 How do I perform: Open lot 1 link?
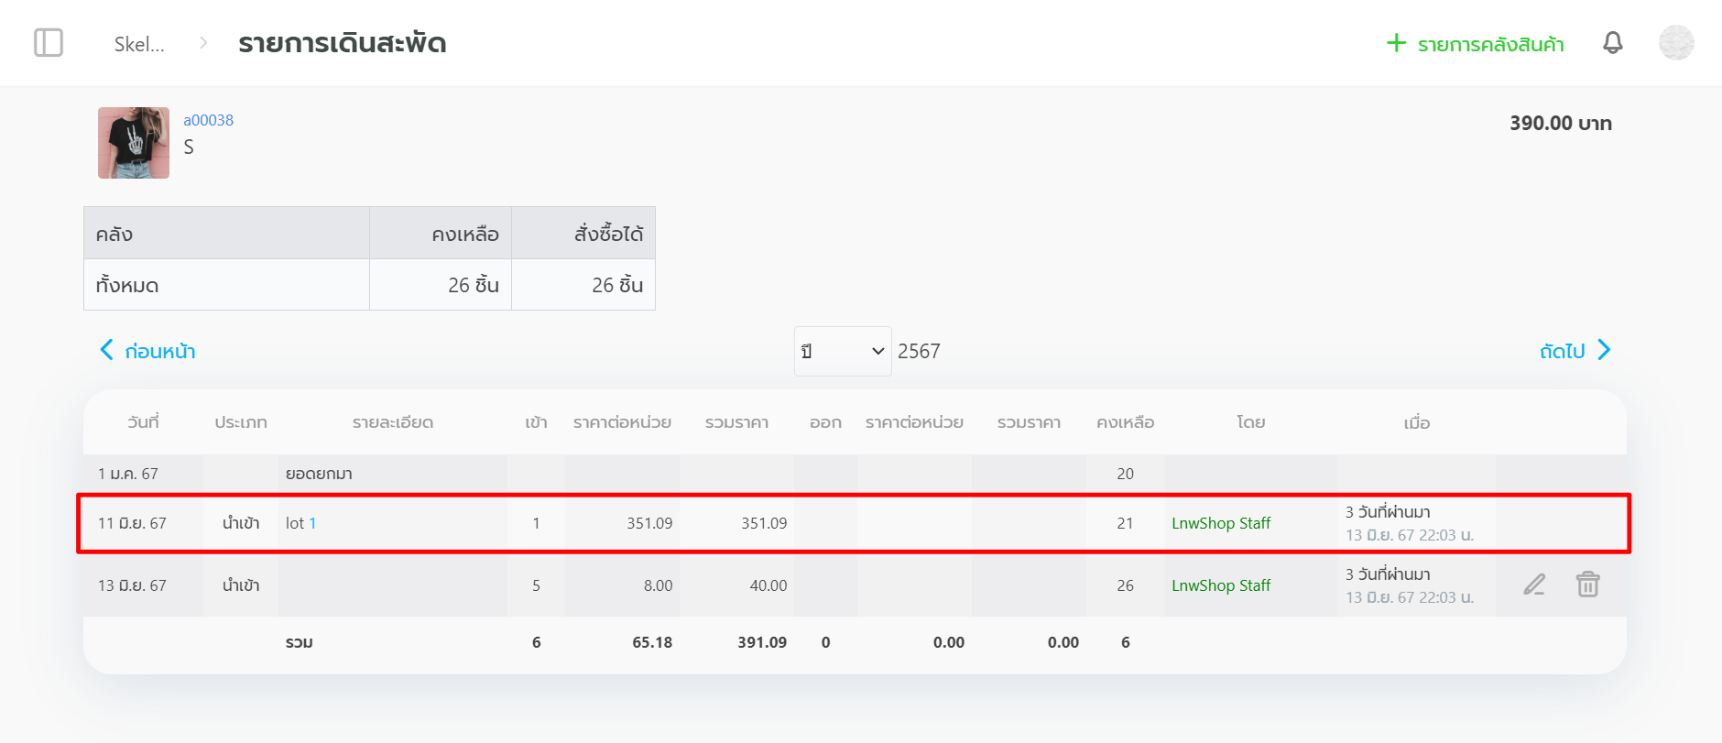(x=312, y=523)
